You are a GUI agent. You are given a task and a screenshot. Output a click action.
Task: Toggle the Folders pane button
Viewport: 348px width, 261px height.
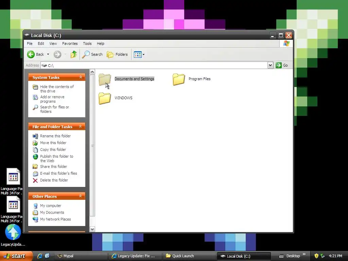click(x=117, y=54)
